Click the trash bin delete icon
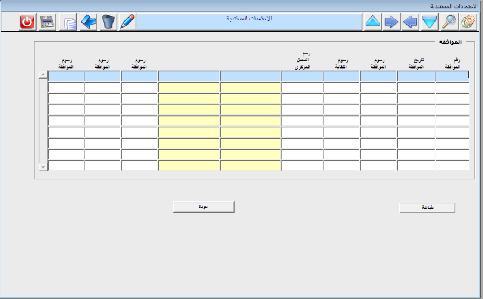This screenshot has height=299, width=483. (109, 22)
